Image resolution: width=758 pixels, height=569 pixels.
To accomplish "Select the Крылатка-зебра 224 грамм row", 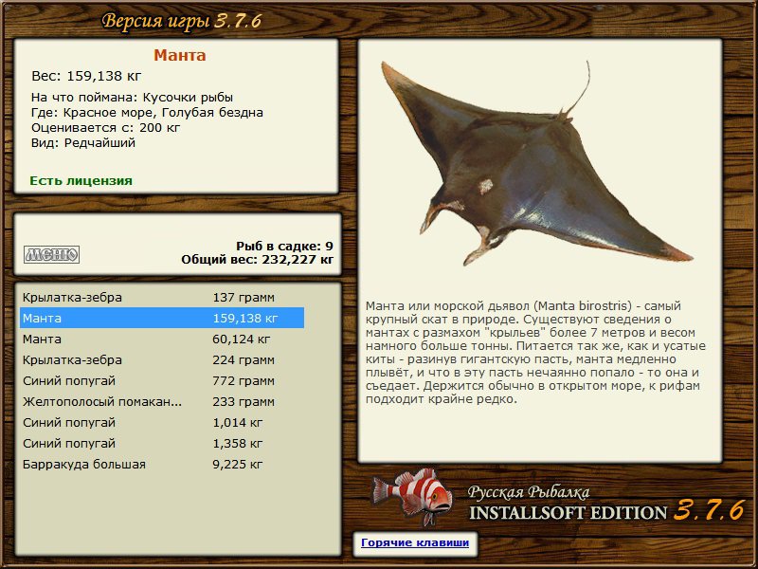I will [162, 359].
